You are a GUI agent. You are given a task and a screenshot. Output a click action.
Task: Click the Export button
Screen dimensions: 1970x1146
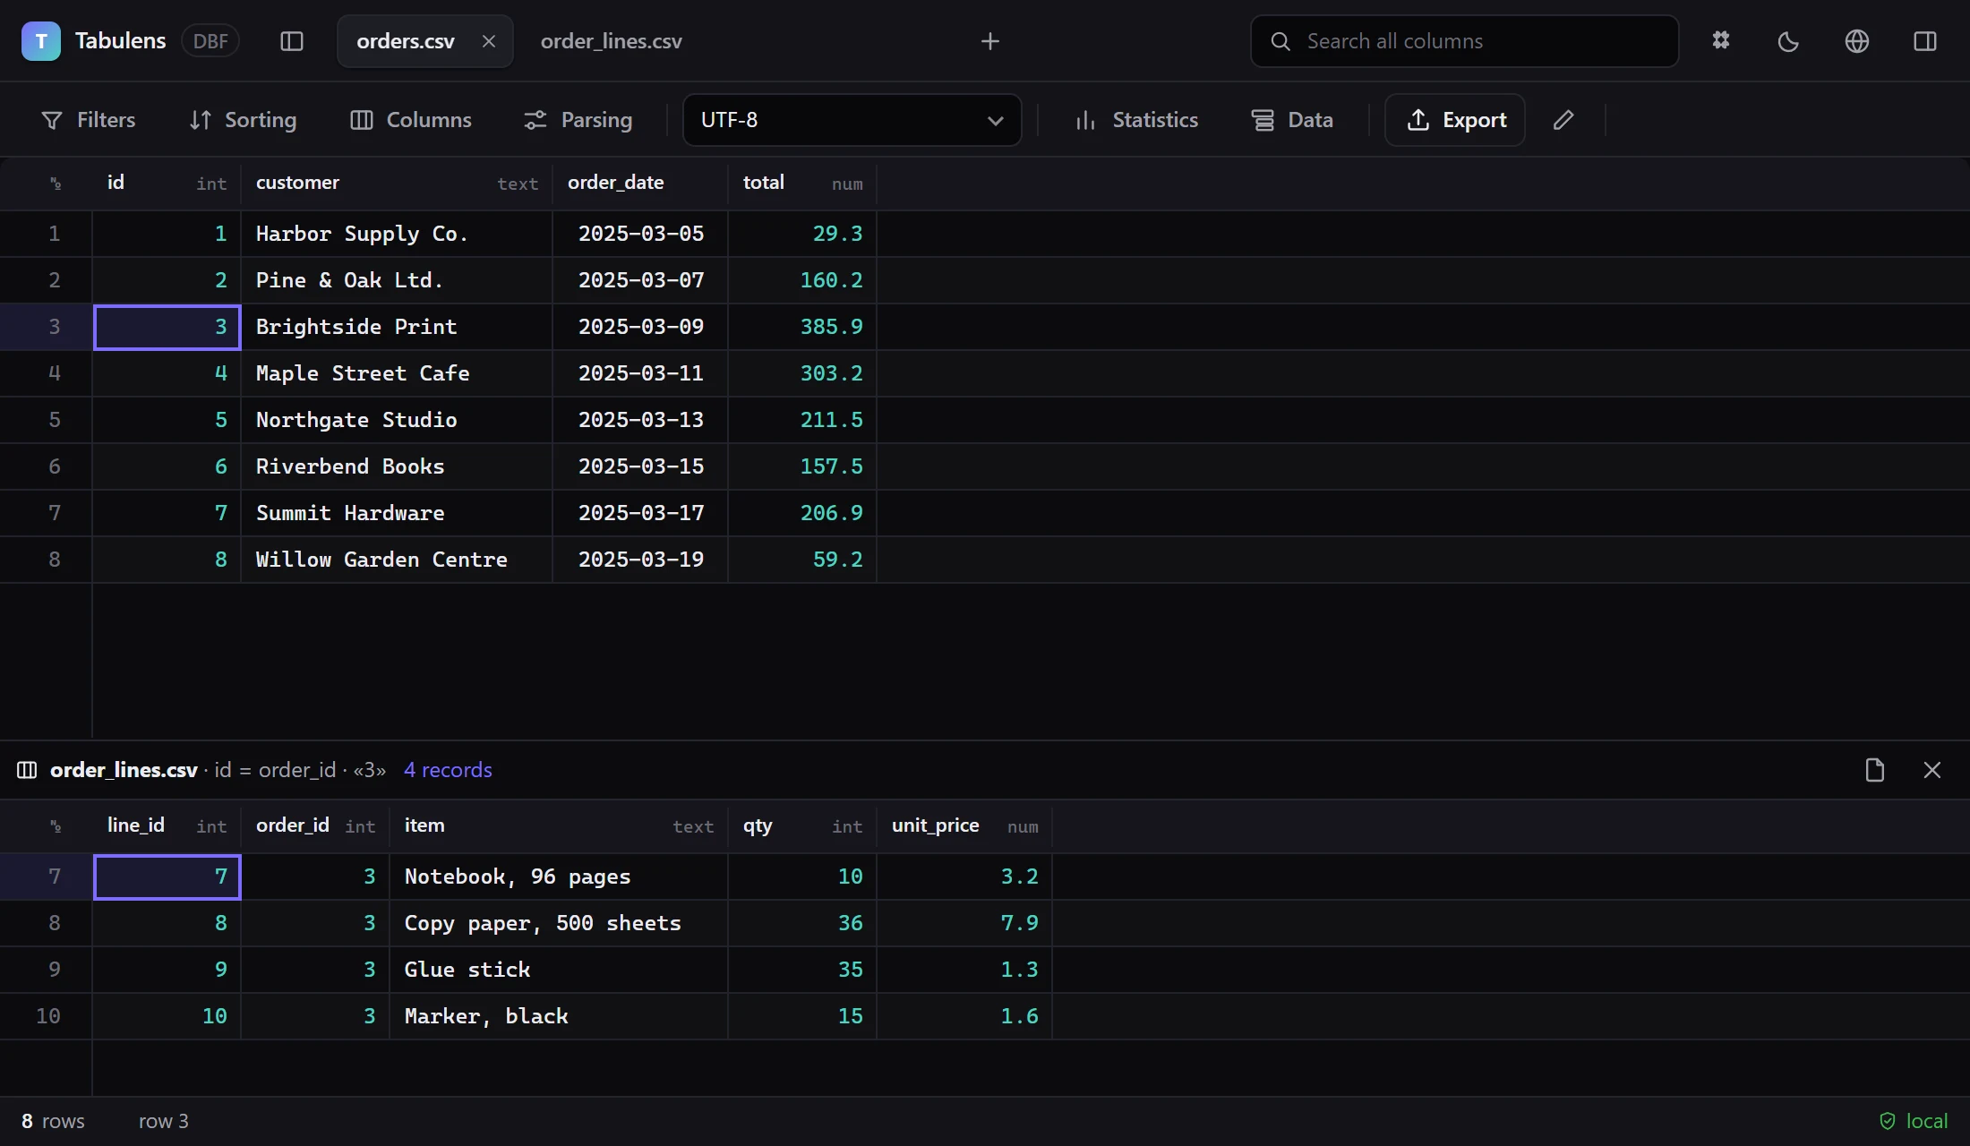1455,120
